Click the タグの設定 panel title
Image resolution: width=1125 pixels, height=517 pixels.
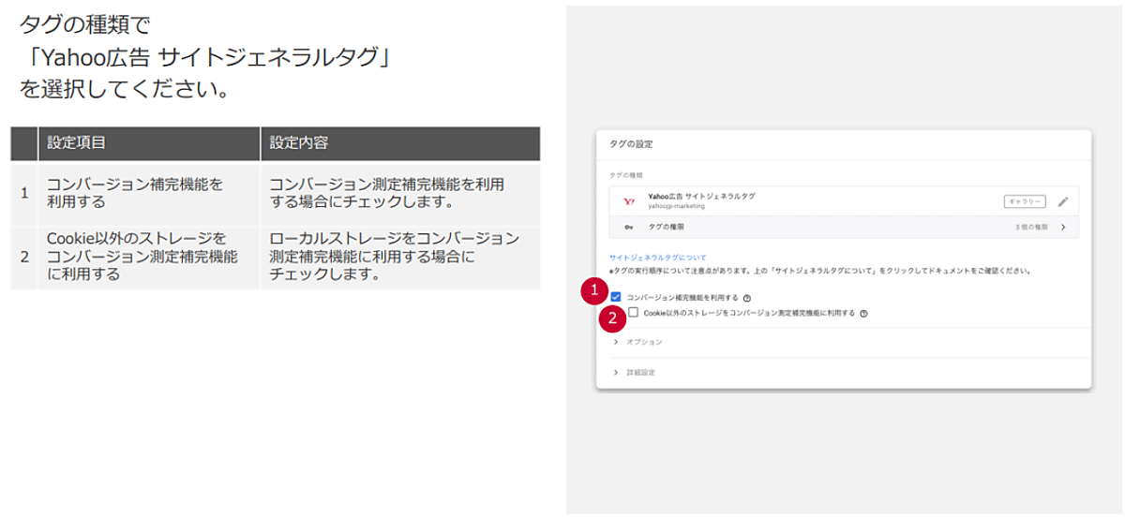click(630, 144)
